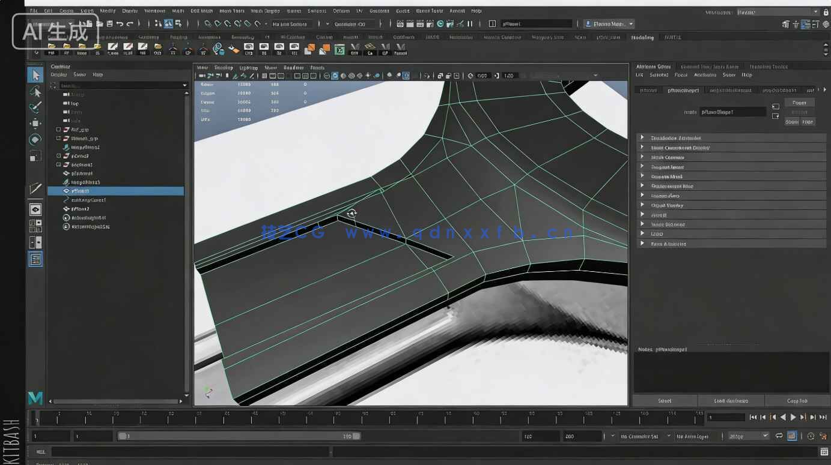This screenshot has width=831, height=465.
Task: Click the play forward button in timeline
Action: coord(793,417)
